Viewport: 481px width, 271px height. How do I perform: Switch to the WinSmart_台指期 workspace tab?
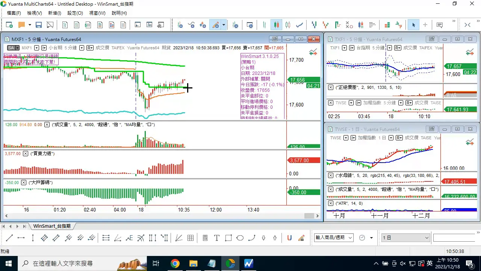click(x=52, y=226)
